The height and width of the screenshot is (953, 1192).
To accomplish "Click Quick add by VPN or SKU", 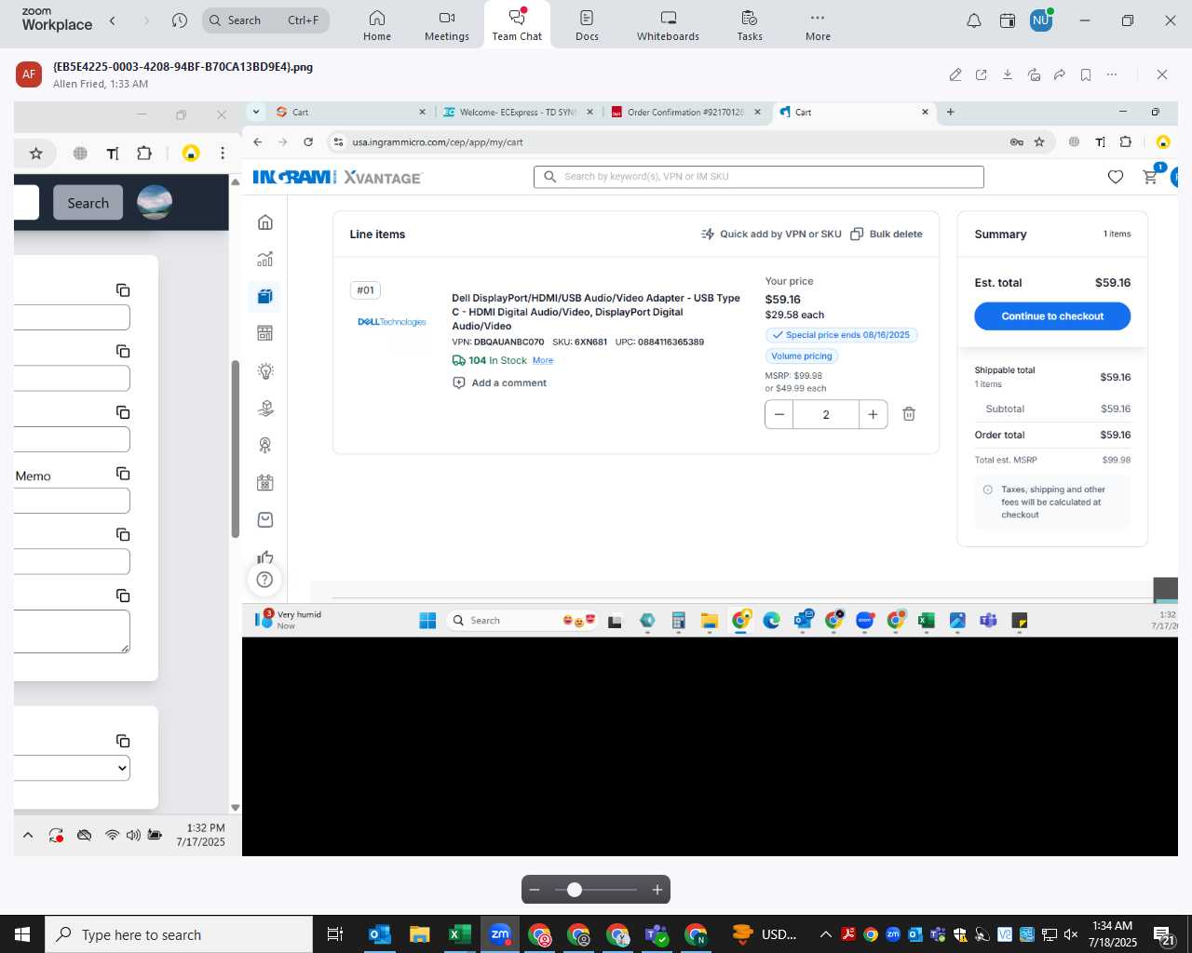I will [x=771, y=235].
